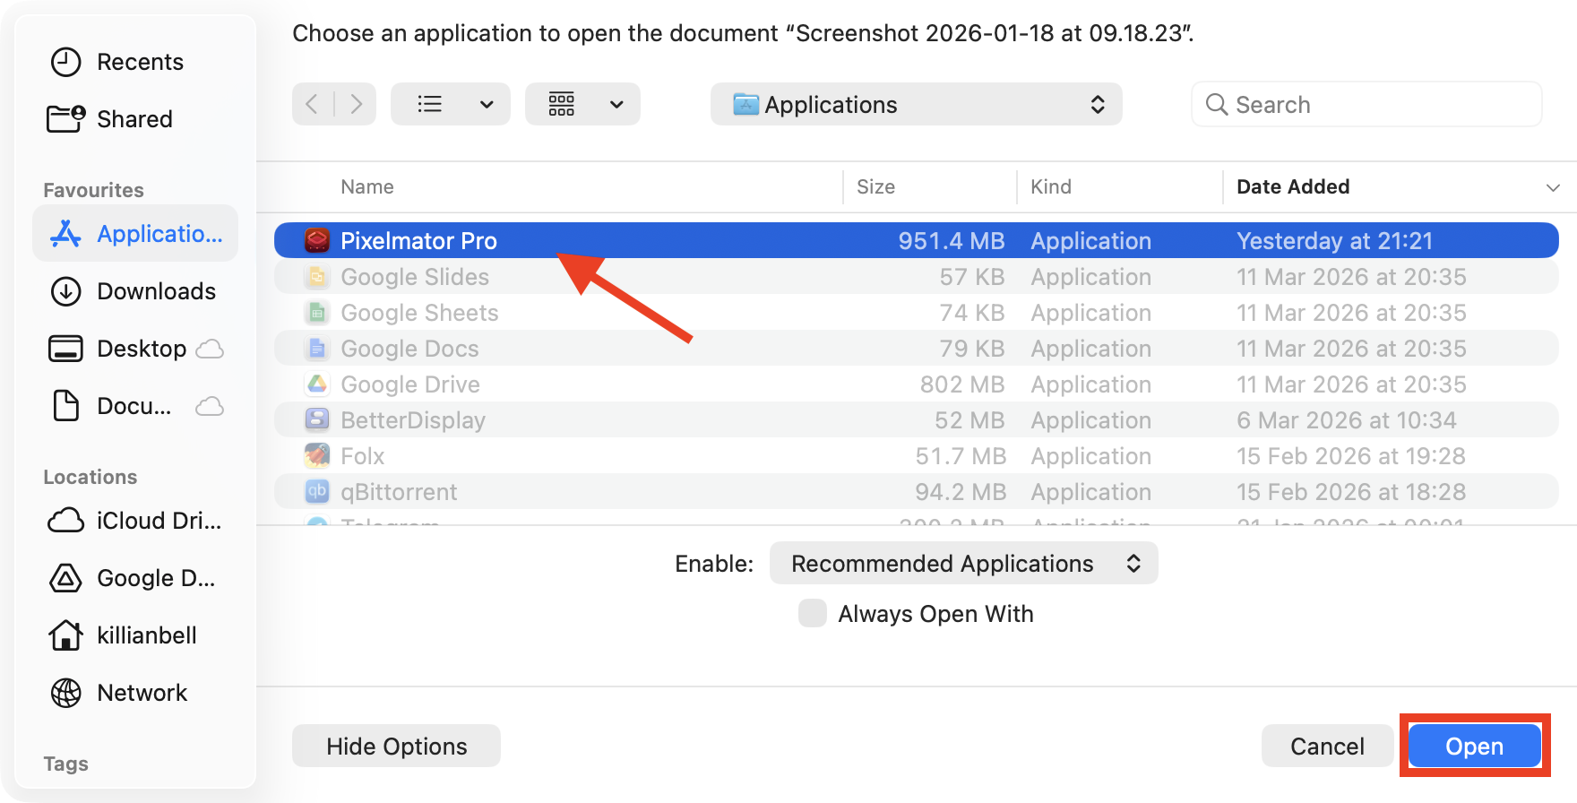Click the BetterDisplay app icon
Image resolution: width=1577 pixels, height=803 pixels.
317,419
